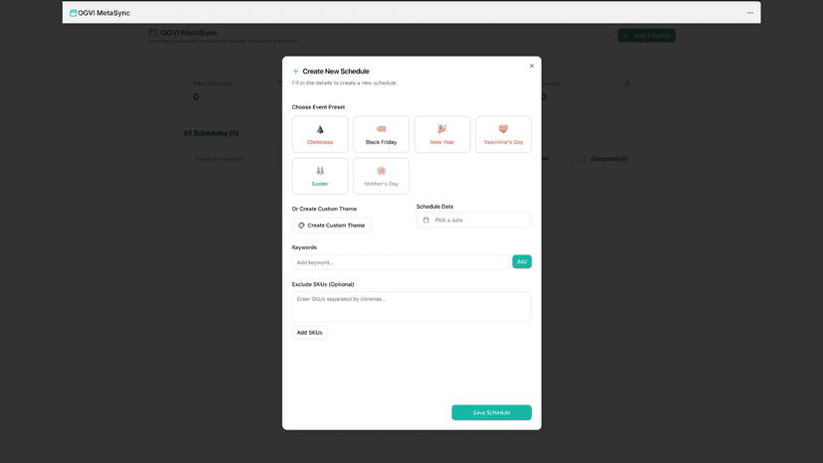This screenshot has width=823, height=463.
Task: Pick the Easter event preset
Action: click(320, 177)
